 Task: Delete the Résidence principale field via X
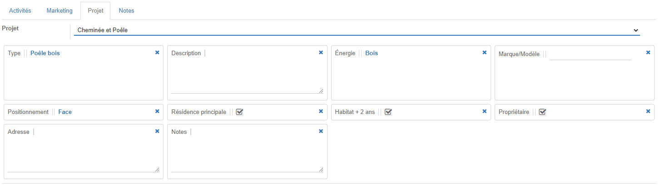coord(321,111)
